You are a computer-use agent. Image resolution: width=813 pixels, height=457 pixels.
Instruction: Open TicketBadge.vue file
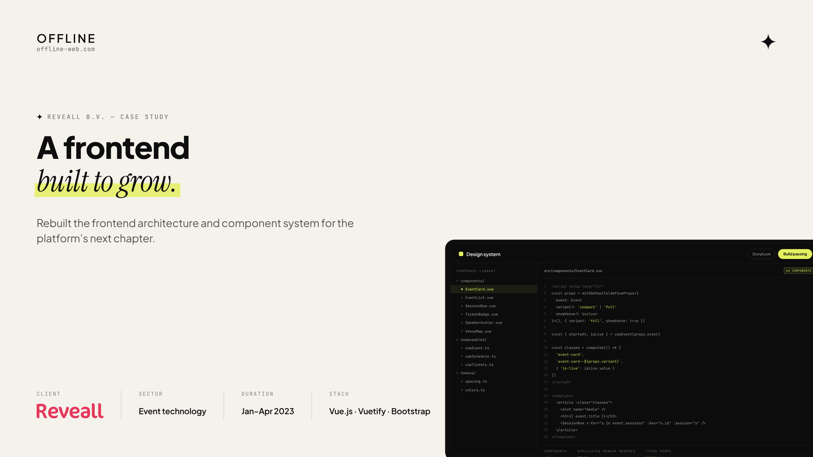point(481,314)
